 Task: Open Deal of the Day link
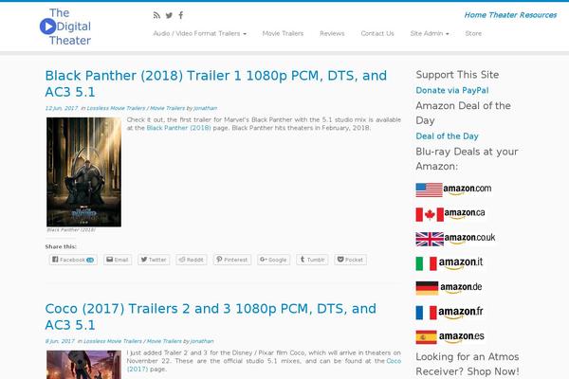[x=447, y=136]
